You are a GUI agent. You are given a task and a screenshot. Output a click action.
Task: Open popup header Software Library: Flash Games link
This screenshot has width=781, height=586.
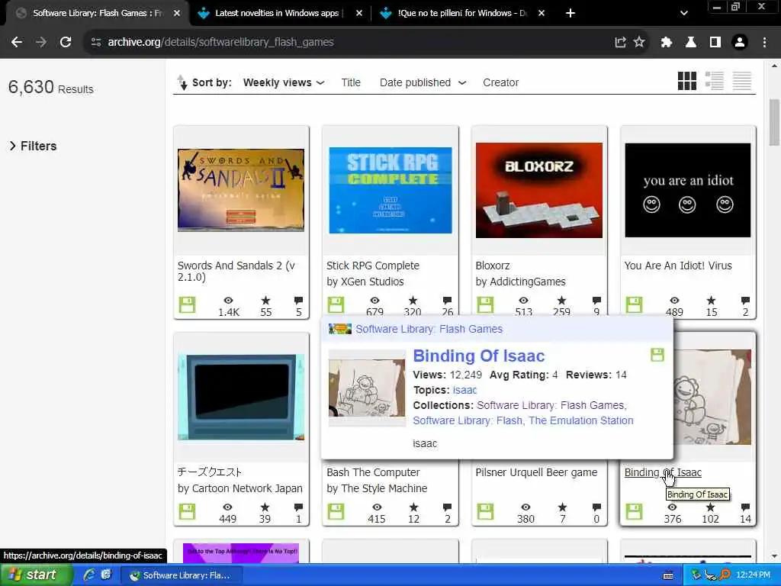(429, 329)
